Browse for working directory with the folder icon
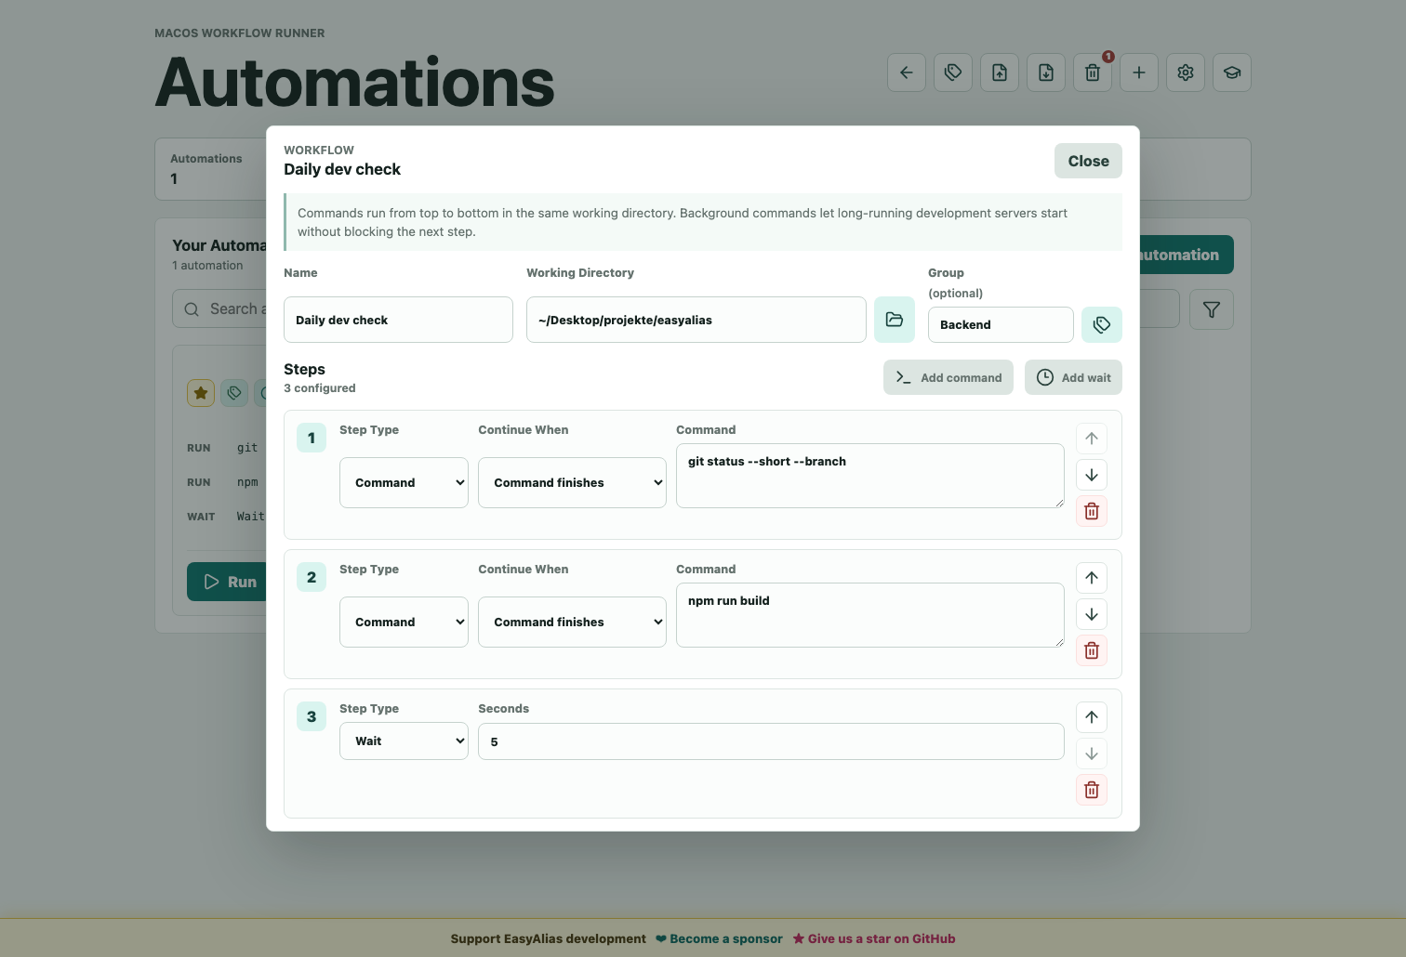Image resolution: width=1406 pixels, height=957 pixels. (895, 320)
